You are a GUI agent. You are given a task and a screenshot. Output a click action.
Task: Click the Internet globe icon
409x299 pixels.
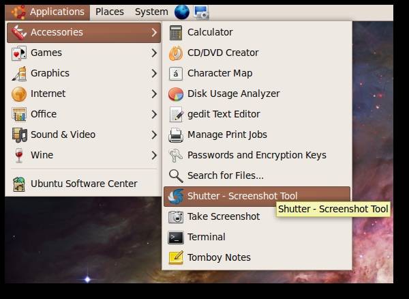click(x=19, y=94)
